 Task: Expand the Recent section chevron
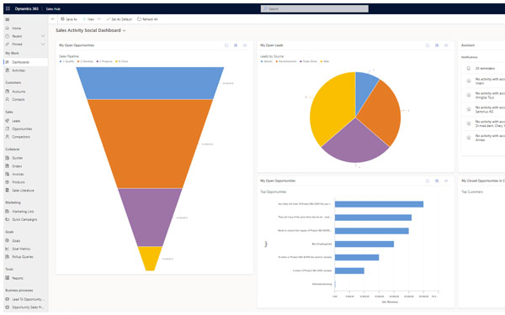click(43, 36)
